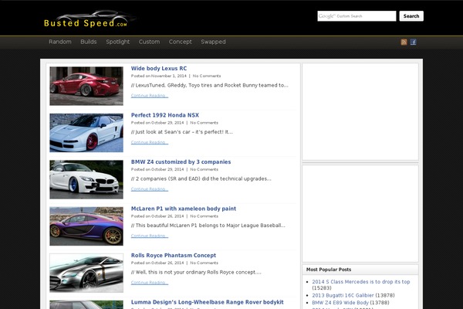
Task: Open McLaren P1 with xameleon body paint
Action: [184, 209]
